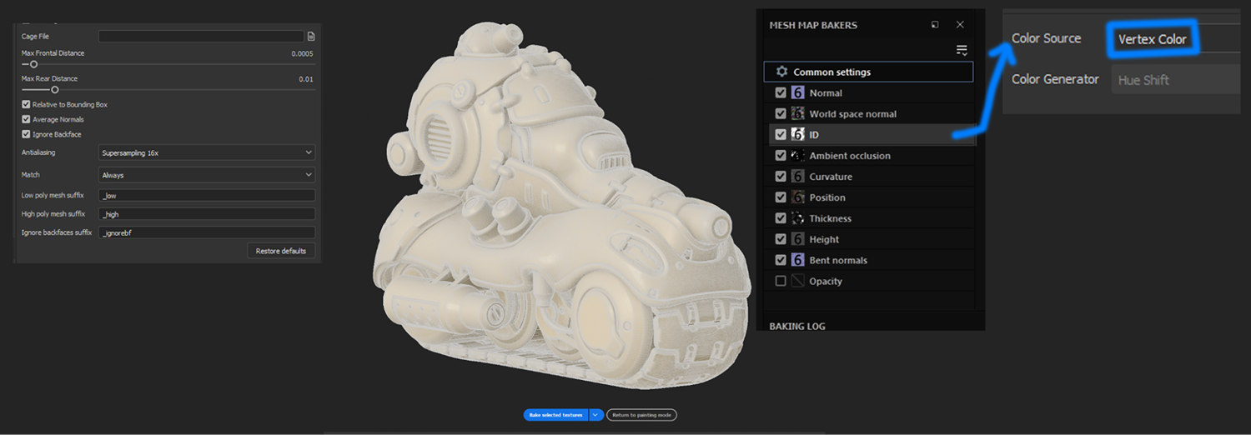Toggle the Thickness baker checkbox

pos(781,218)
